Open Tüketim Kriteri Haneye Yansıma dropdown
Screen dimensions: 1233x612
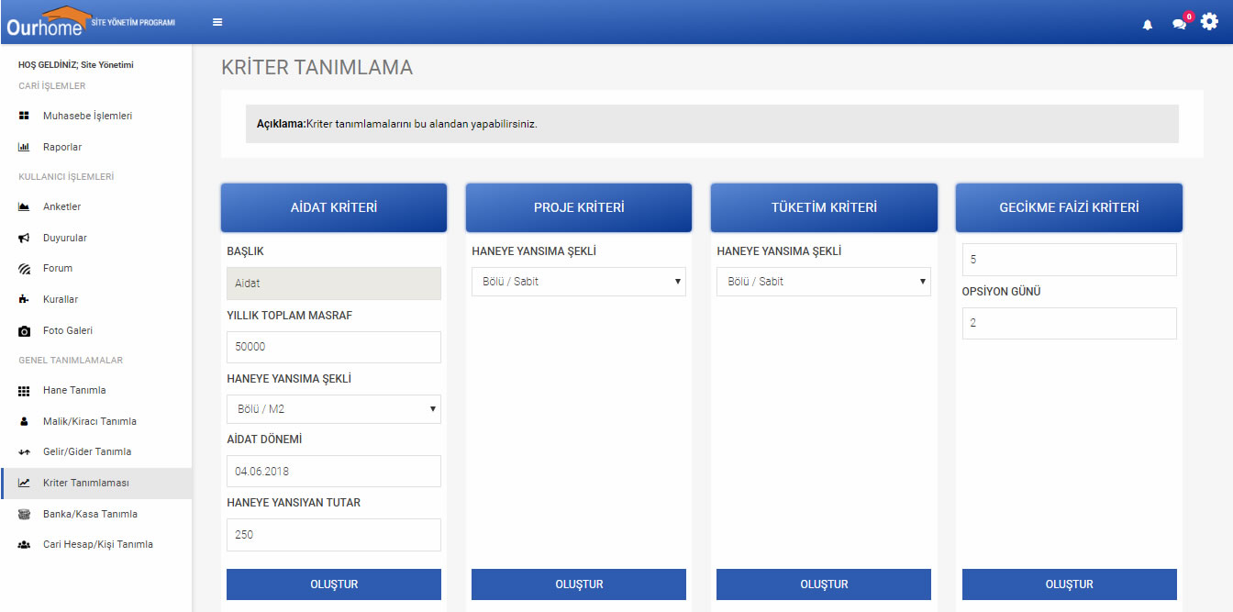click(824, 282)
